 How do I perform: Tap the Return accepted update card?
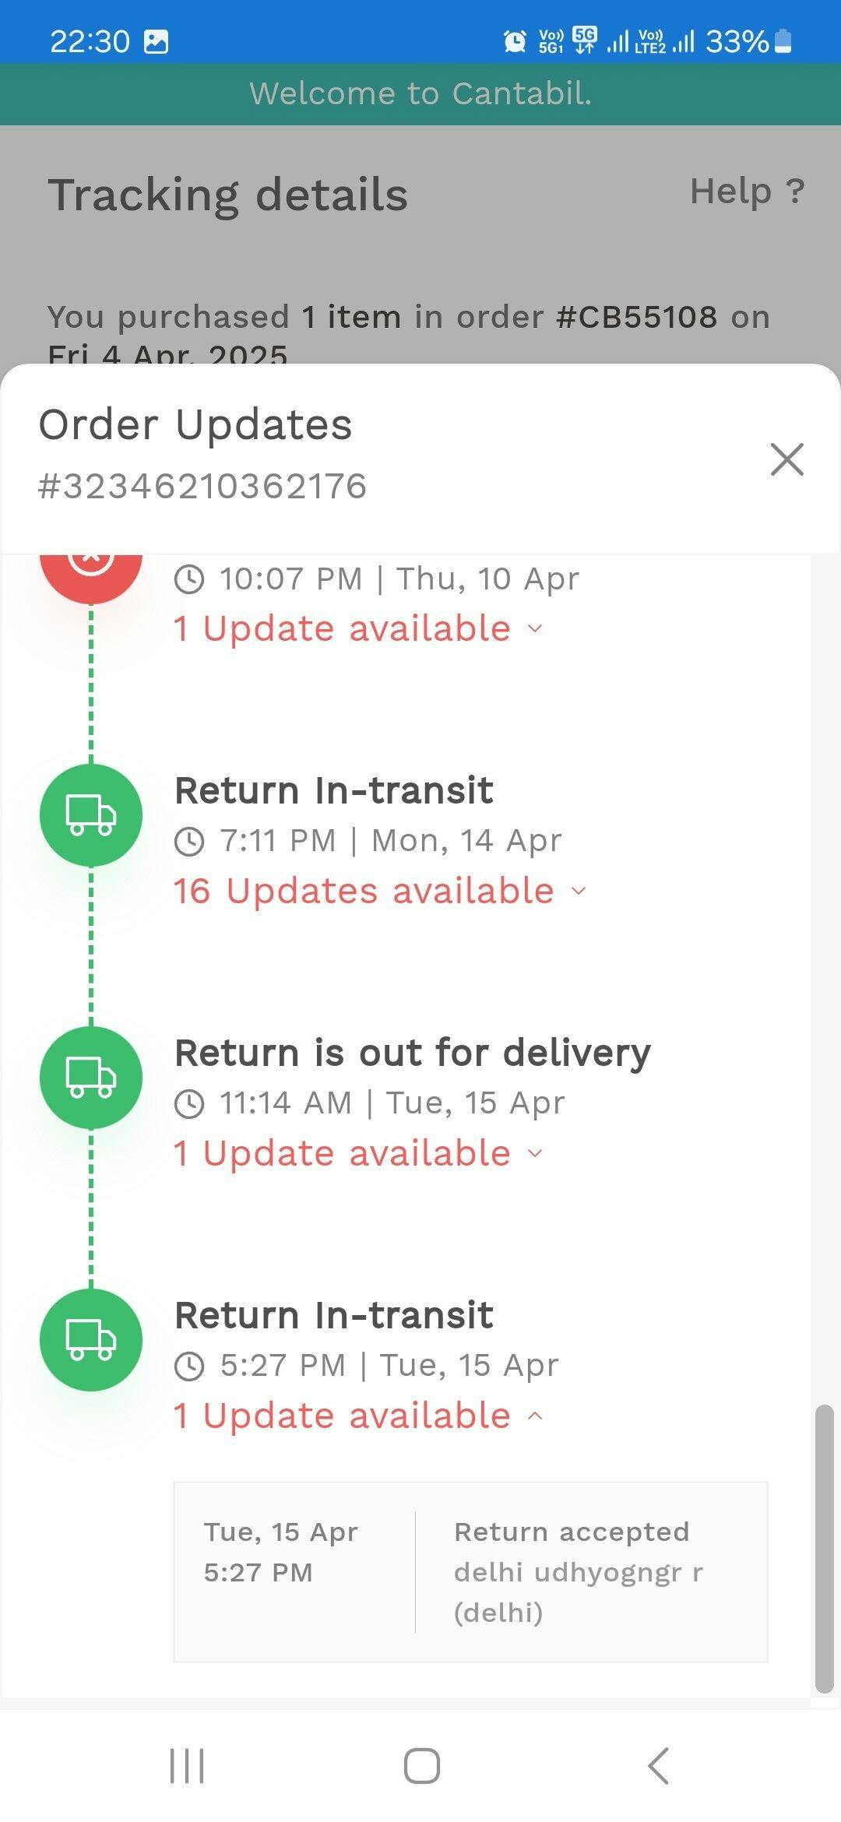click(470, 1571)
